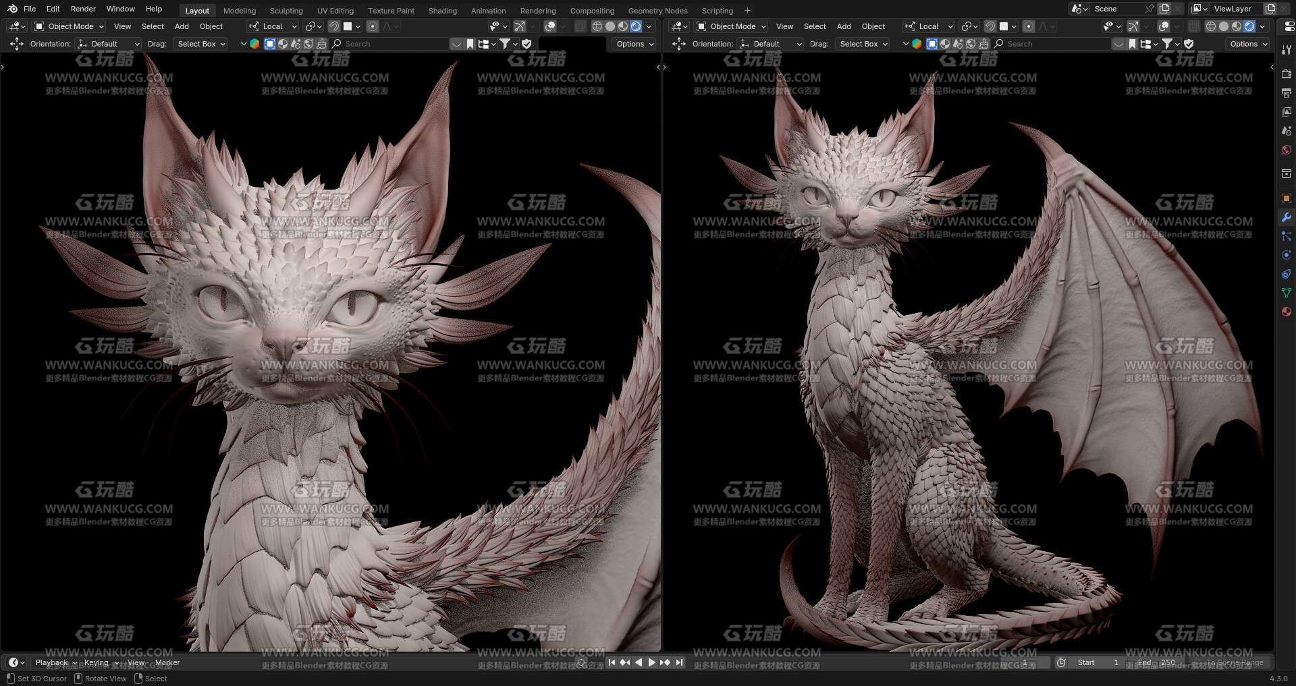
Task: Select wireframe shading in left viewport
Action: pyautogui.click(x=597, y=26)
